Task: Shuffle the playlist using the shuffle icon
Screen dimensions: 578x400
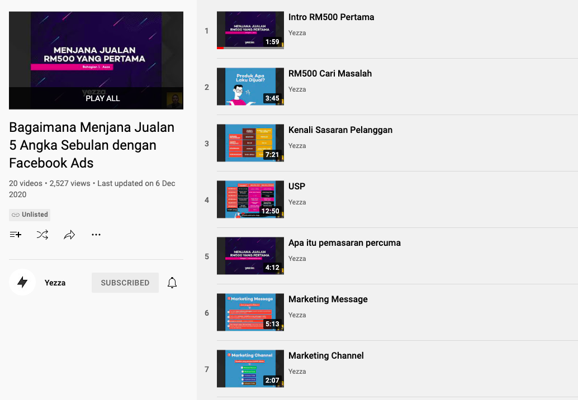Action: tap(42, 235)
